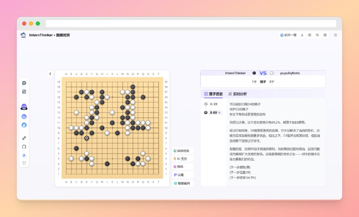Click the plug connector sidebar icon
Viewport: 359px width, 217px height.
24,138
